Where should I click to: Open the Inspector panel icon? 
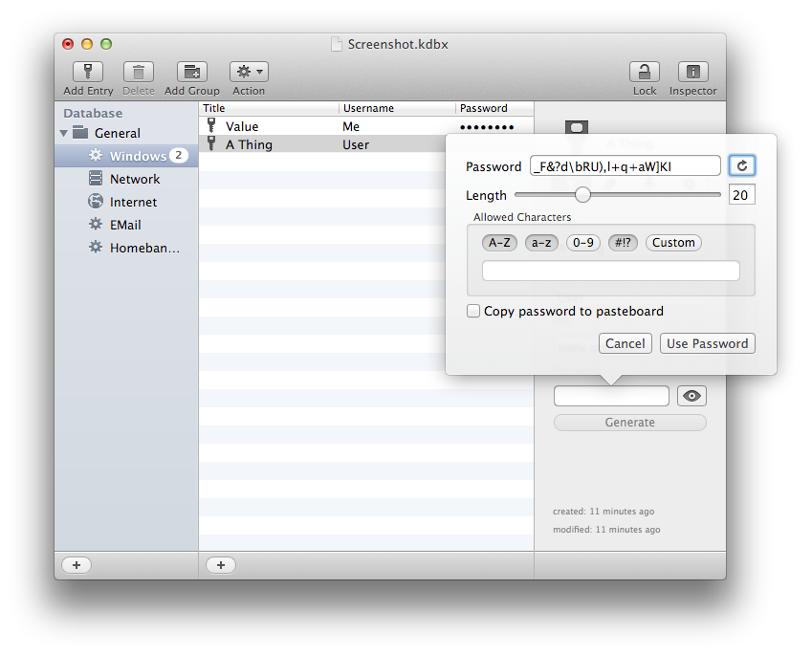pos(692,73)
